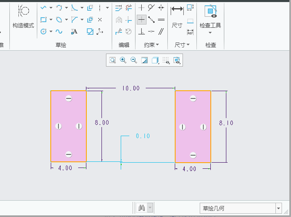Click the Delete Segment tool
291x217 pixels.
[x=129, y=8]
